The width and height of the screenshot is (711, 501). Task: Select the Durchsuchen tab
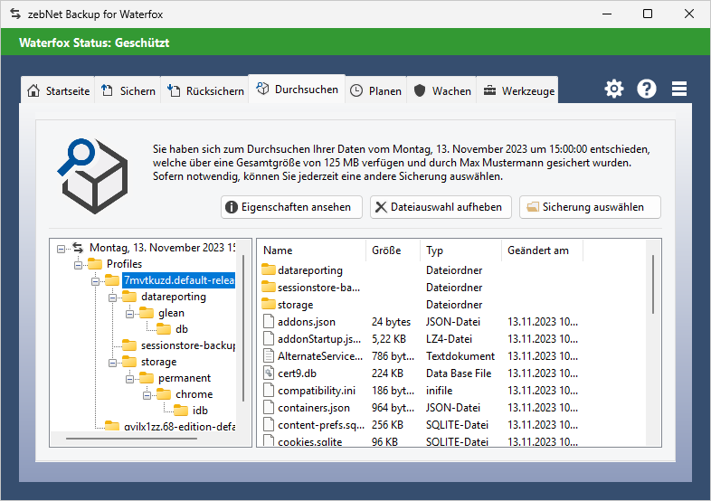click(297, 90)
